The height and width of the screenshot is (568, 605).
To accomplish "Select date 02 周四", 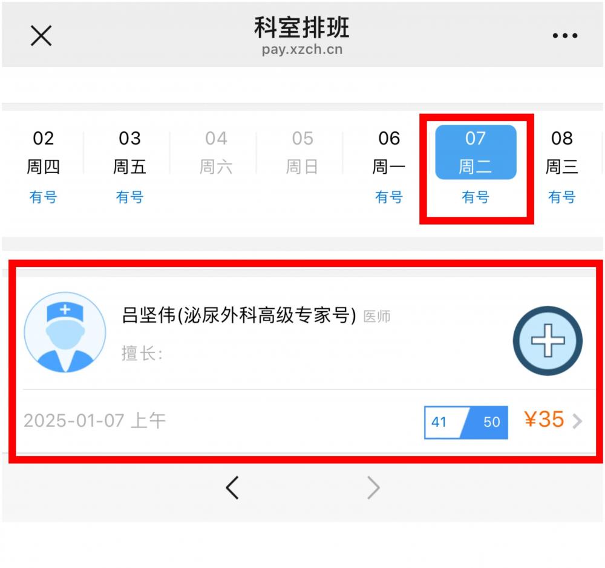I will coord(43,153).
